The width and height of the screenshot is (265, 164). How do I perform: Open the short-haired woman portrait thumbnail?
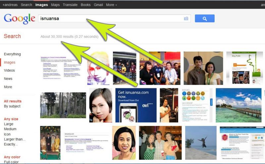(x=101, y=105)
